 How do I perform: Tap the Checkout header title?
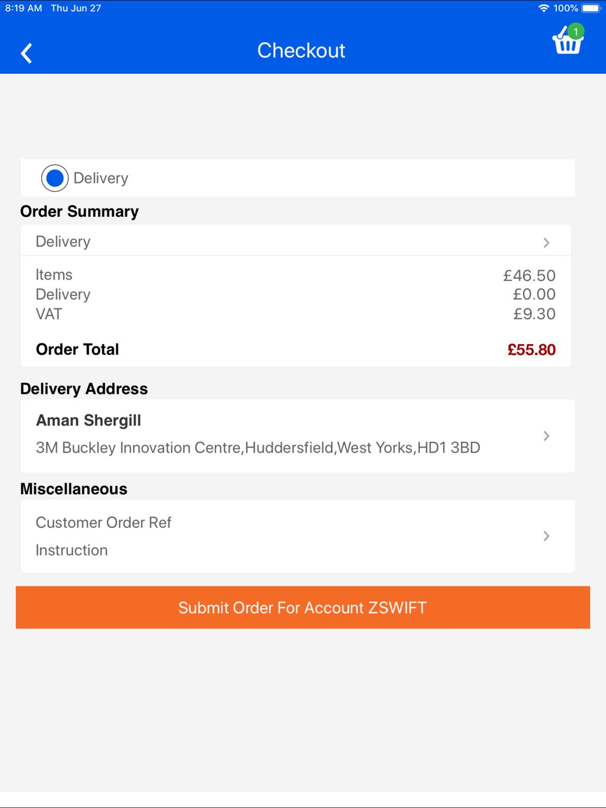[x=301, y=50]
